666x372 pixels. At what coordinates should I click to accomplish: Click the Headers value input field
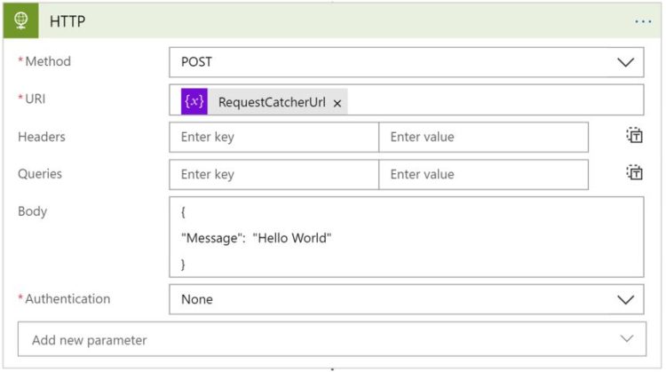coord(483,137)
